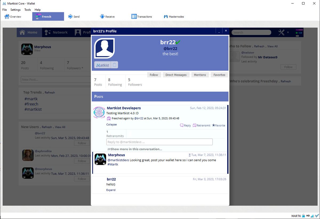
Task: Click the Morpheus avatar in the home panel
Action: (x=27, y=49)
